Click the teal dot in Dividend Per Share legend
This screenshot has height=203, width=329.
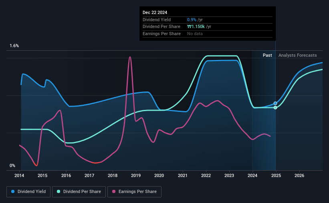(x=59, y=191)
